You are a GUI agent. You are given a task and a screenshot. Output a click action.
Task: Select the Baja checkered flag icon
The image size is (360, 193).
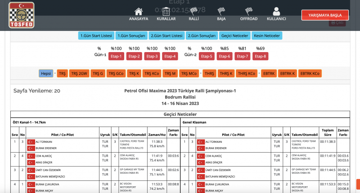221,10
